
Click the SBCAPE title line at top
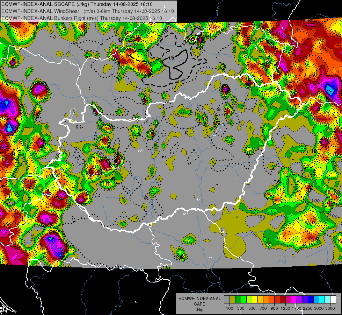(x=77, y=4)
